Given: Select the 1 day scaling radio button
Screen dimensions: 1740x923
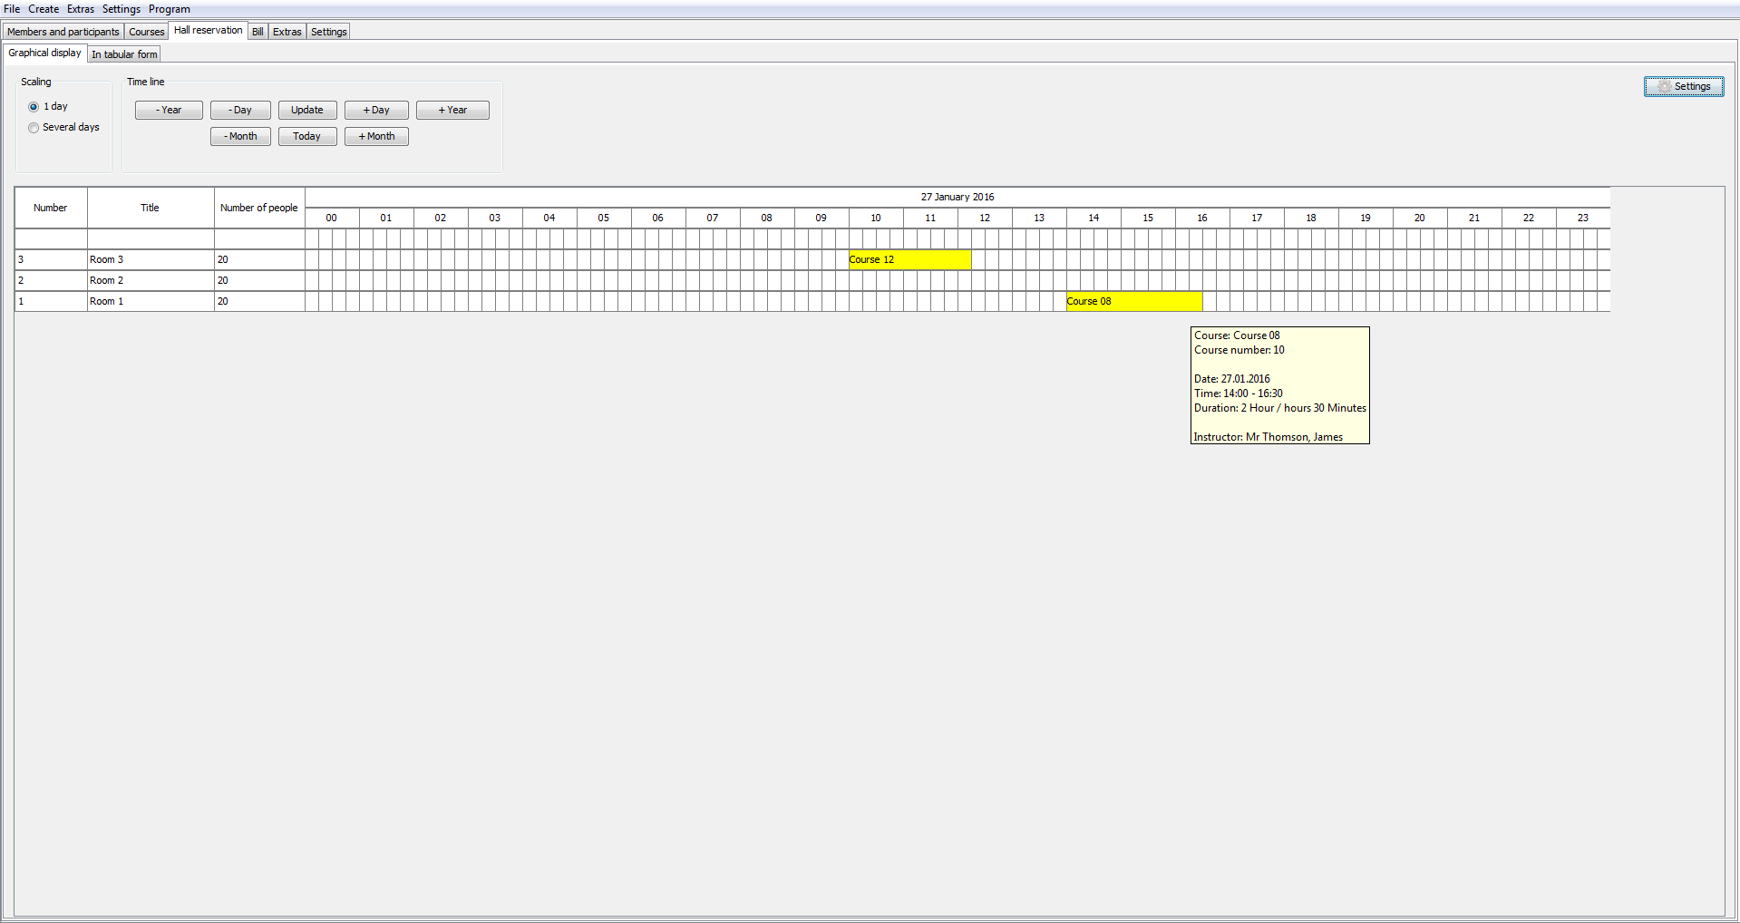Looking at the screenshot, I should tap(34, 107).
